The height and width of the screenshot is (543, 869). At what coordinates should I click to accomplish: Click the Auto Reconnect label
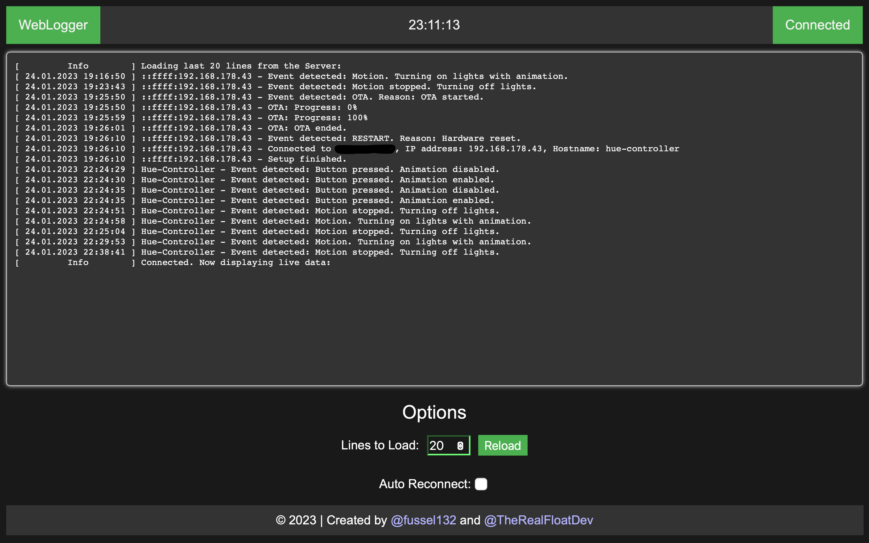coord(424,484)
